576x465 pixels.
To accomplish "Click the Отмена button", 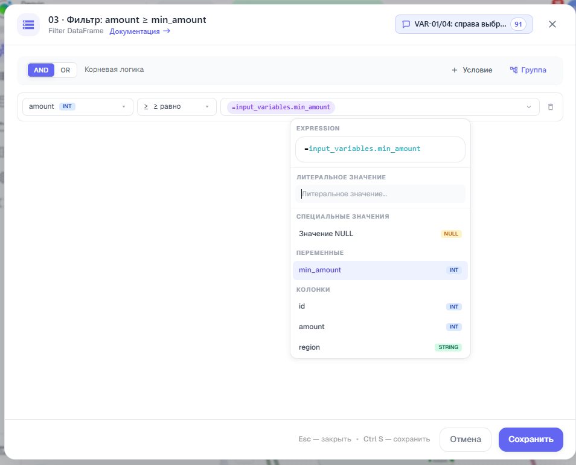I will pos(466,439).
